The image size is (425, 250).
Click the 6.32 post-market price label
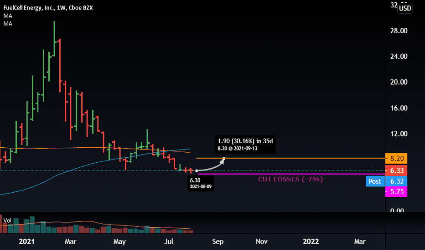(396, 181)
